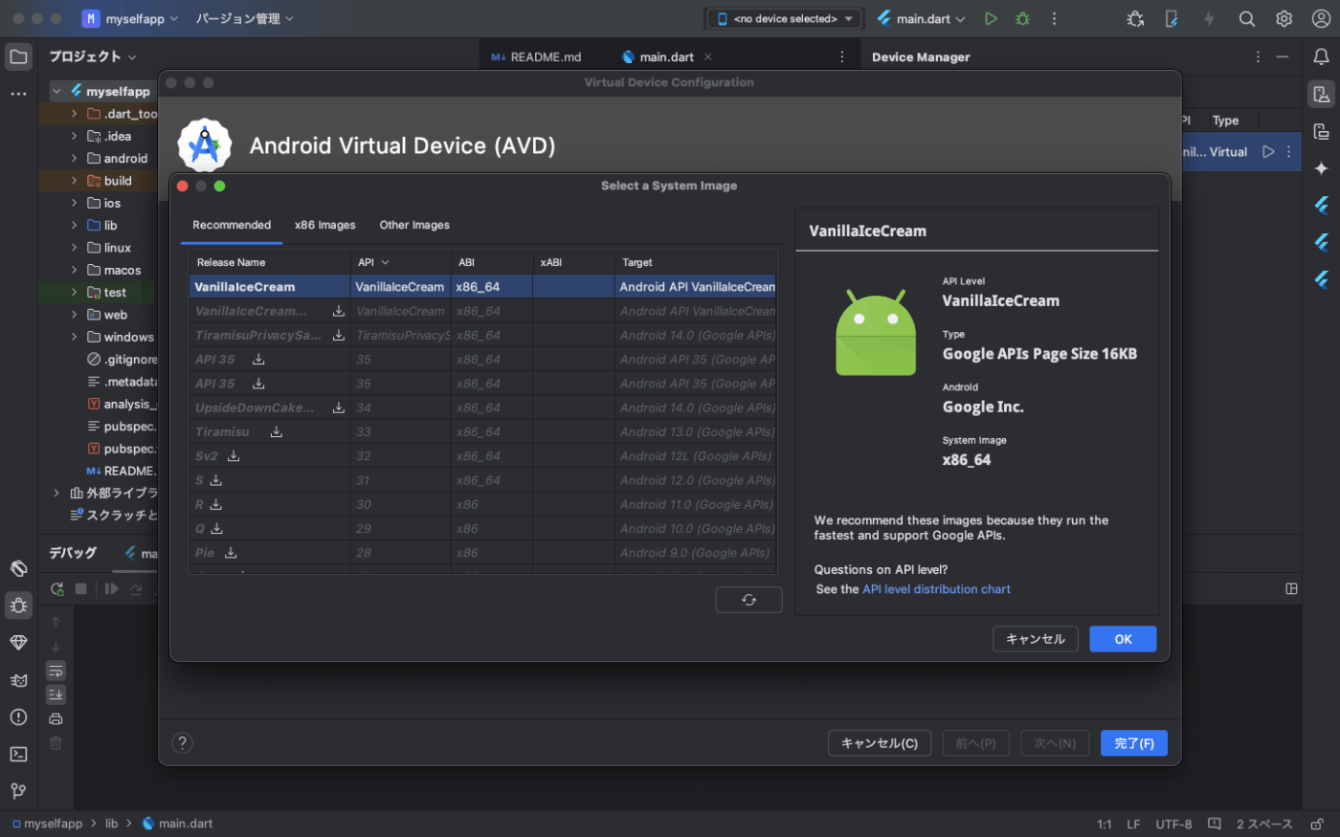Click キャンセル(C) in the AVD configuration dialog
Screen dimensions: 1340x837
point(880,743)
